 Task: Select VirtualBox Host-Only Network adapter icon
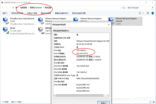coord(6,21)
